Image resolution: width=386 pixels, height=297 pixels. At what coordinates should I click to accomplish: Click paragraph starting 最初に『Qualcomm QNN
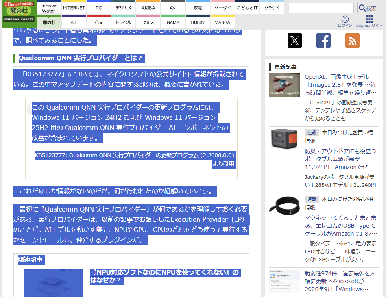(x=131, y=225)
